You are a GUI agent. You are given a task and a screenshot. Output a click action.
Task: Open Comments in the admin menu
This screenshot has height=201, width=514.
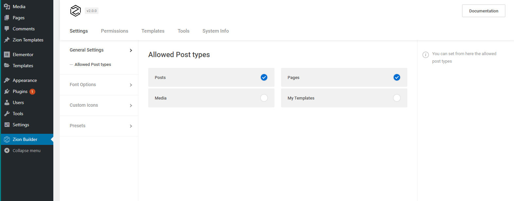coord(27,29)
